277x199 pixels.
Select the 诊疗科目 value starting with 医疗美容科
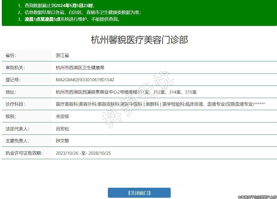(160, 104)
